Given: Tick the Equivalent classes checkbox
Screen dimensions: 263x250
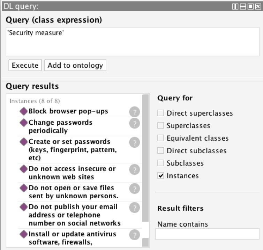Looking at the screenshot, I should (160, 138).
